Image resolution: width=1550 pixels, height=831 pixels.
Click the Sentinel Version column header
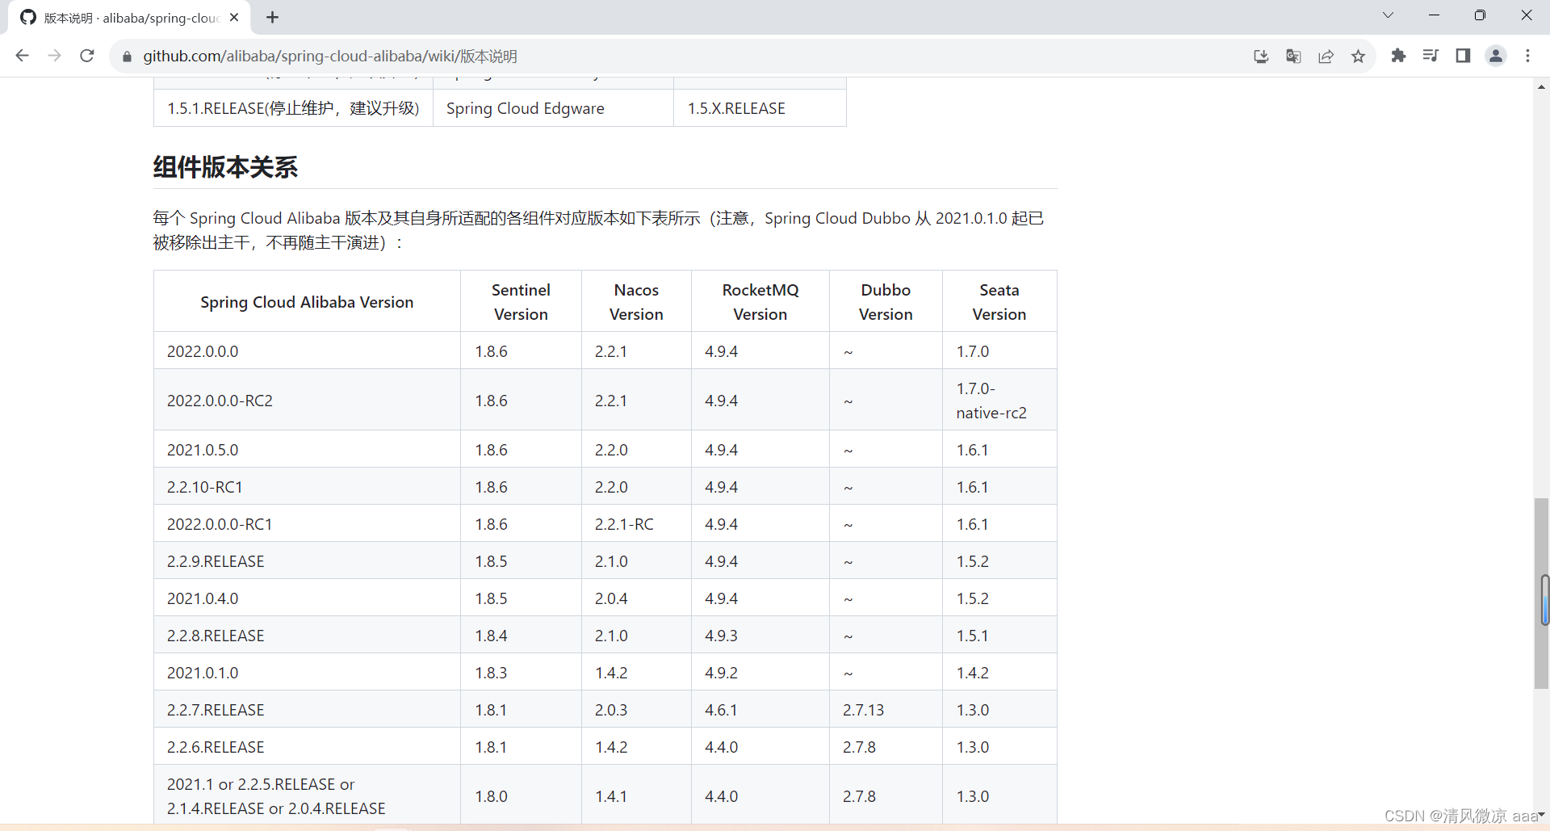[x=521, y=302]
